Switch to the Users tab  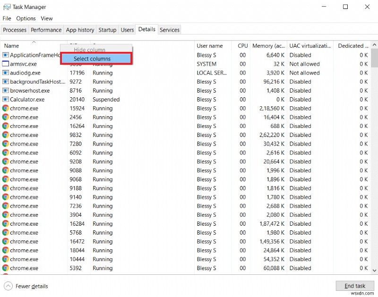coord(127,30)
